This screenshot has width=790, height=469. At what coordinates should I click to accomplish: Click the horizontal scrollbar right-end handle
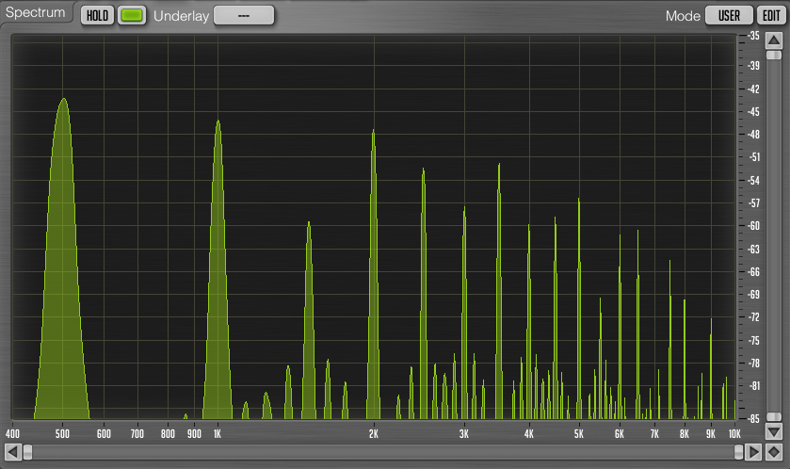[738, 453]
